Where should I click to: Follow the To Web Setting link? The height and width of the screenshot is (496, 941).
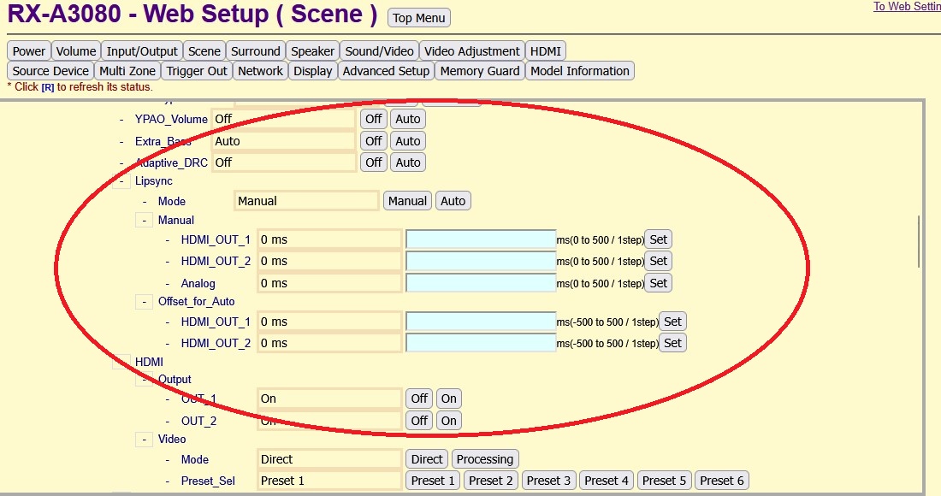[907, 6]
